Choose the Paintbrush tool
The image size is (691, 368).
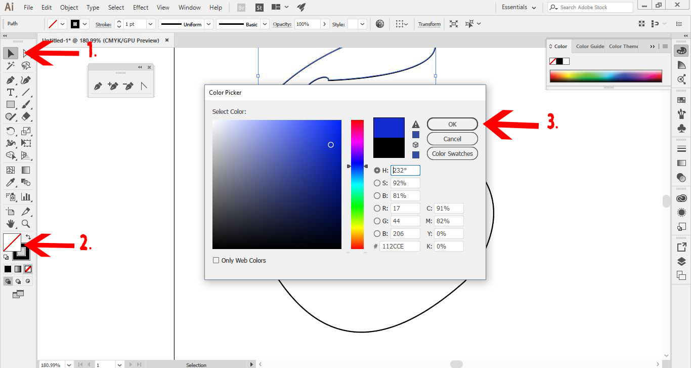tap(26, 104)
